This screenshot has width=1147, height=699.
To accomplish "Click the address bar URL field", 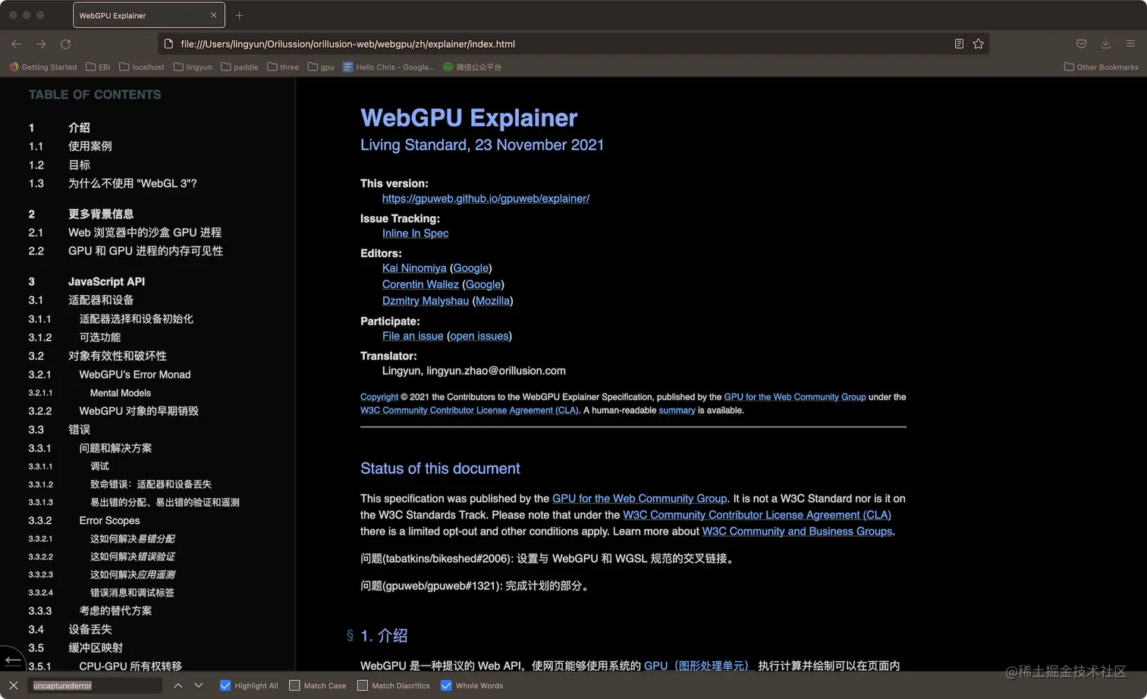I will click(561, 44).
